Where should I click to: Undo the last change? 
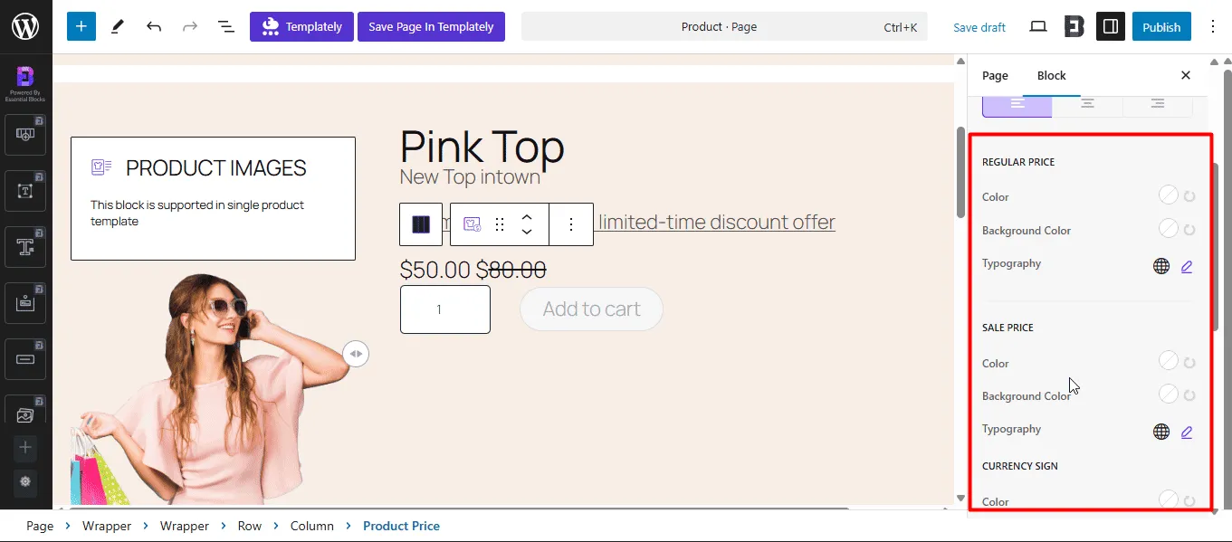point(154,26)
